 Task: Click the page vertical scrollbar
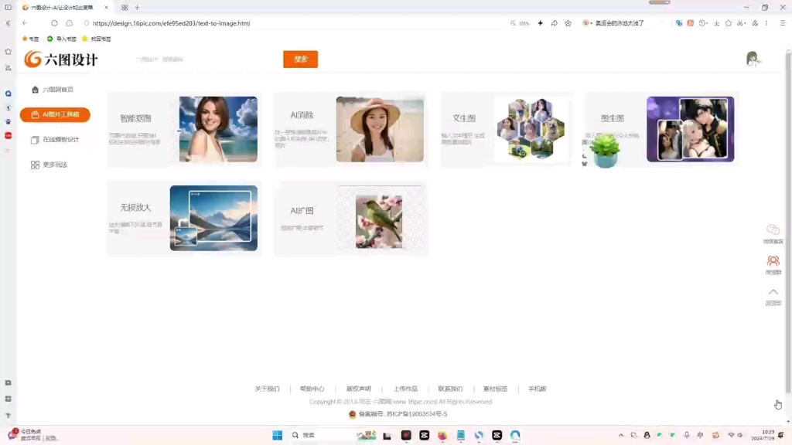(x=788, y=222)
